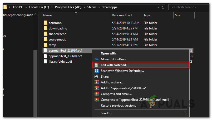Open the common folder icon
This screenshot has height=120, width=212.
(x=45, y=23)
